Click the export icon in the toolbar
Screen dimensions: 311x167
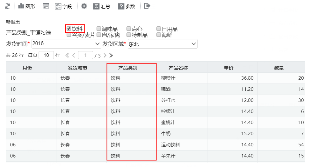coord(147,6)
